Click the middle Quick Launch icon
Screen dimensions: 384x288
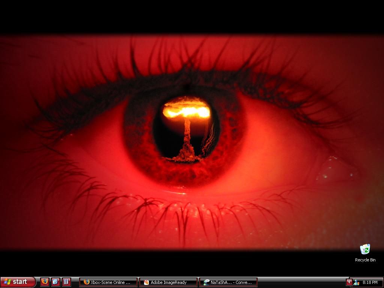pos(55,282)
